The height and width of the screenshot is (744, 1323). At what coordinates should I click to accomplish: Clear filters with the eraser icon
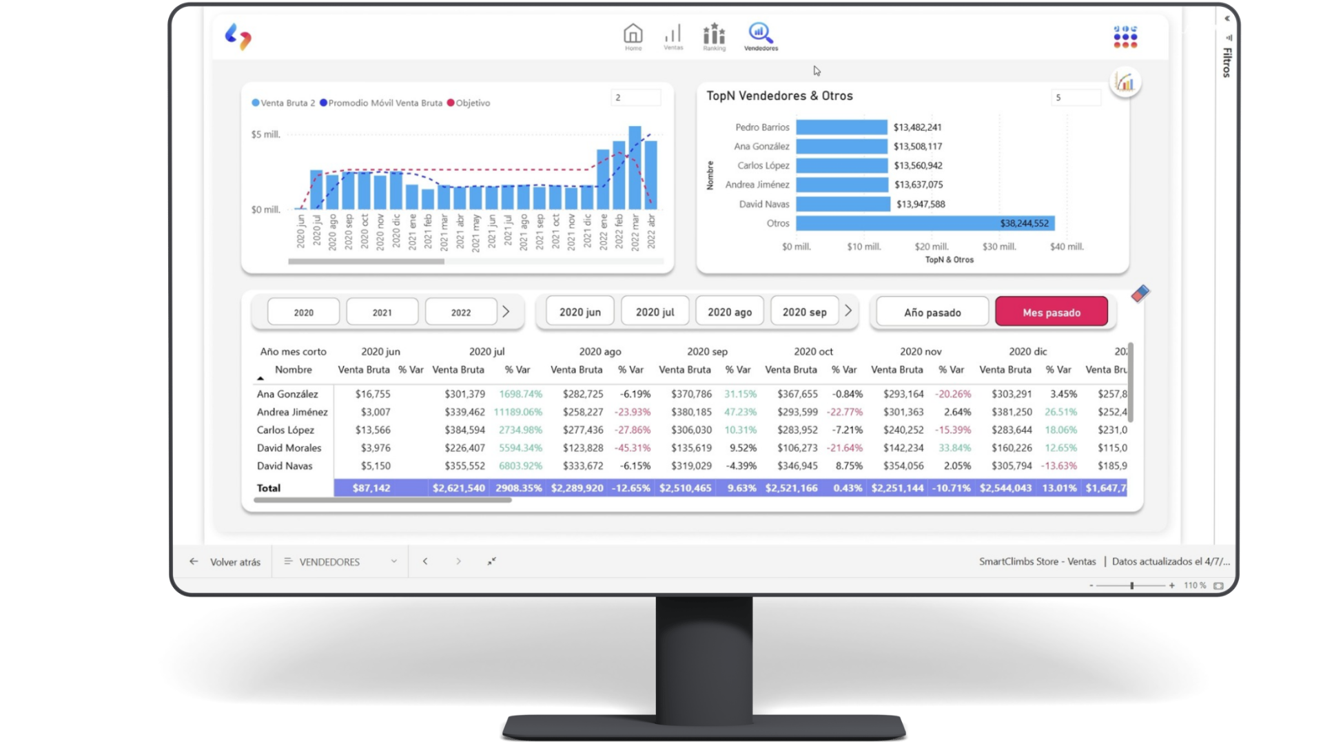click(x=1140, y=294)
